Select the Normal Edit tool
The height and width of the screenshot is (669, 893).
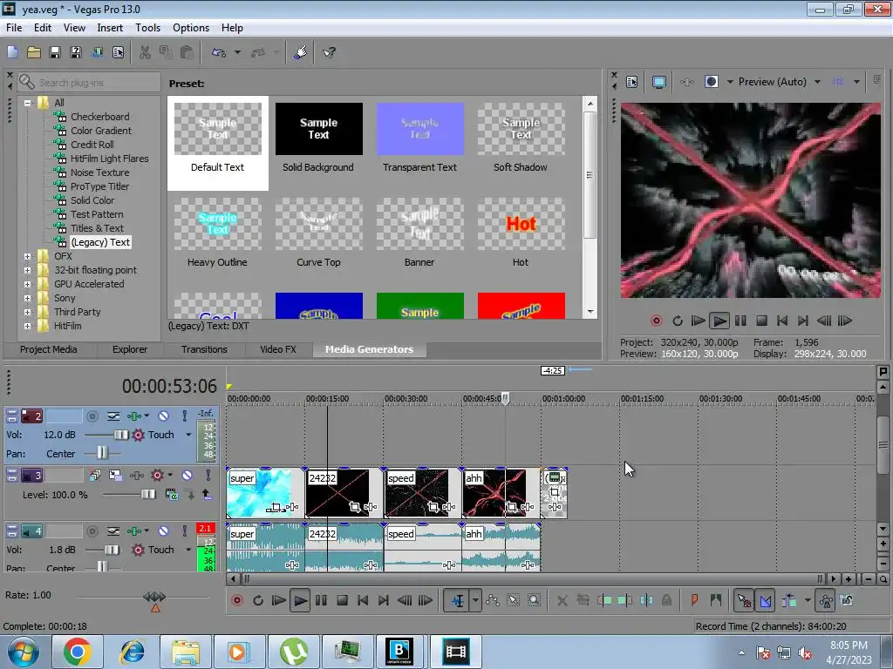click(x=457, y=600)
